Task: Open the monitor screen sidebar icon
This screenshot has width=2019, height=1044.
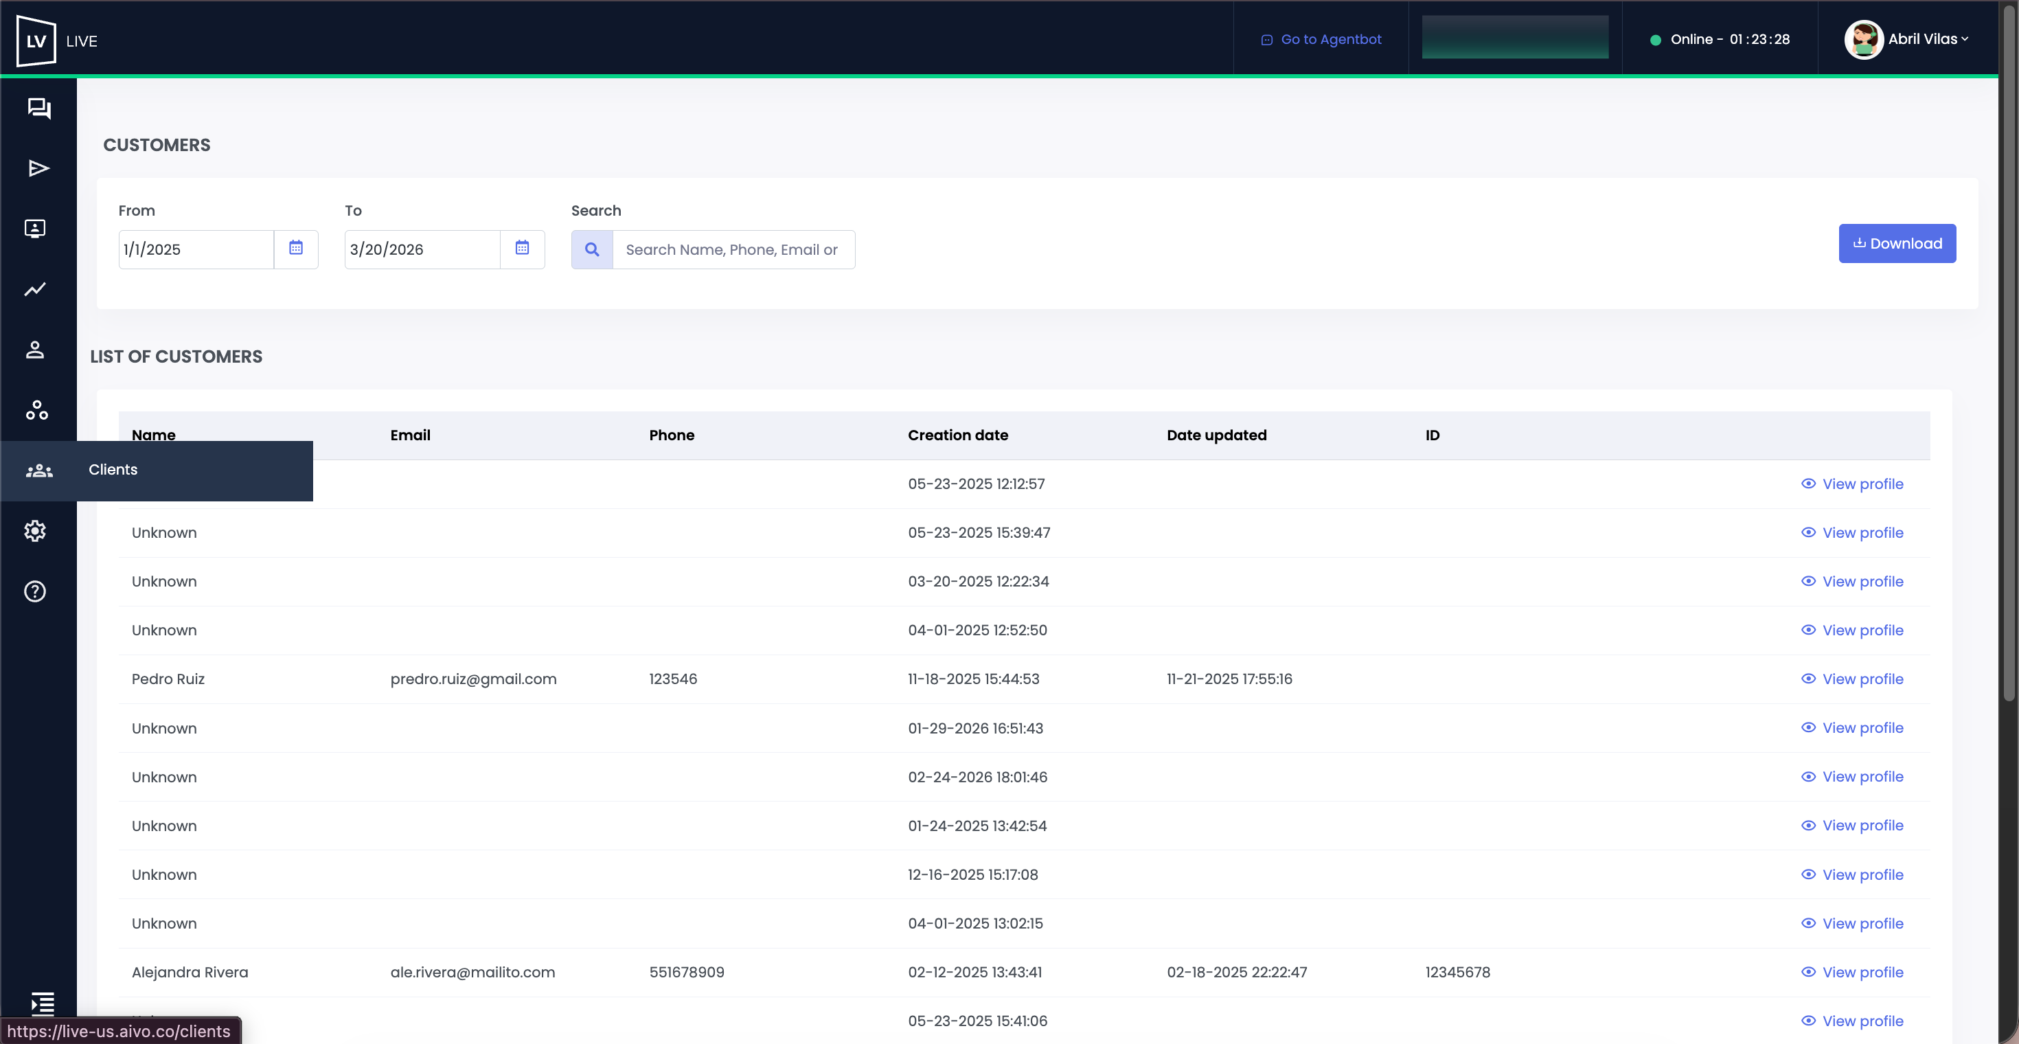Action: point(35,229)
